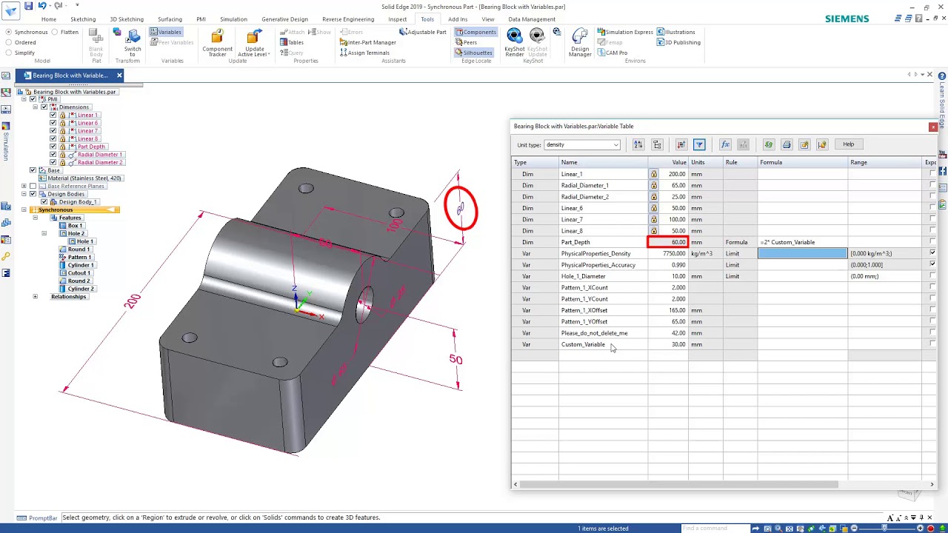This screenshot has width=948, height=533.
Task: Select the Ordered model radio button
Action: coord(9,42)
